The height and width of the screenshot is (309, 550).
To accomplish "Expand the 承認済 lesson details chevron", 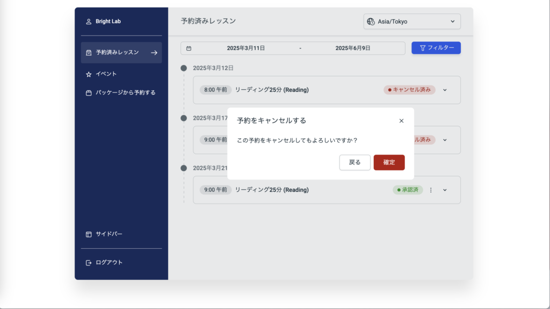I will (x=445, y=190).
